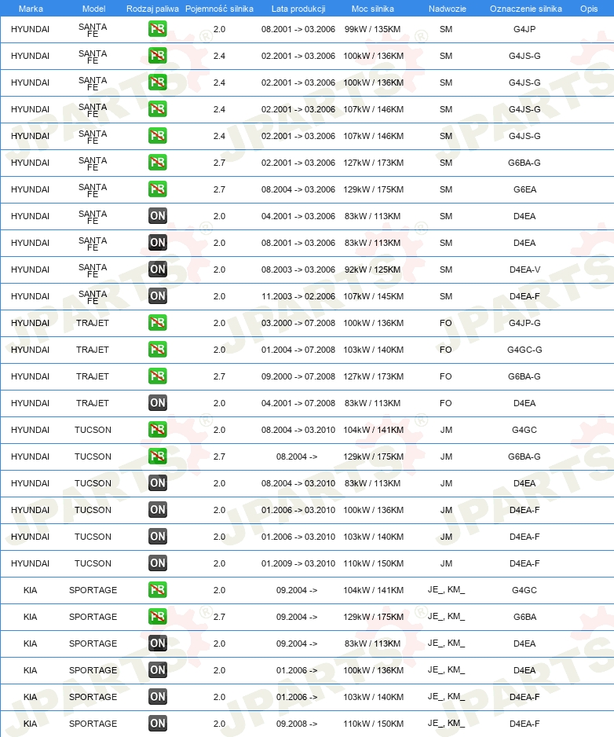Screen dimensions: 614x737
Task: Select the Marka column header
Action: (x=31, y=9)
